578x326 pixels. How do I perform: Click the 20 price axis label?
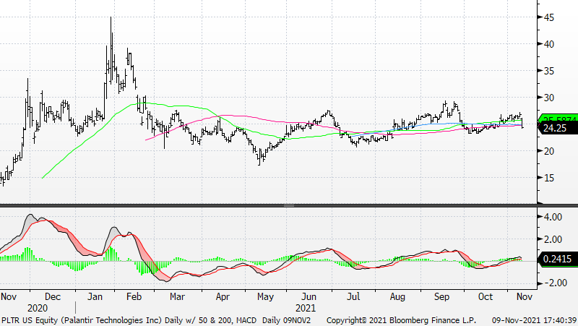(x=548, y=151)
